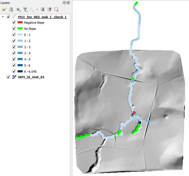Click the 6 - 6.045 legend label

click(x=30, y=71)
